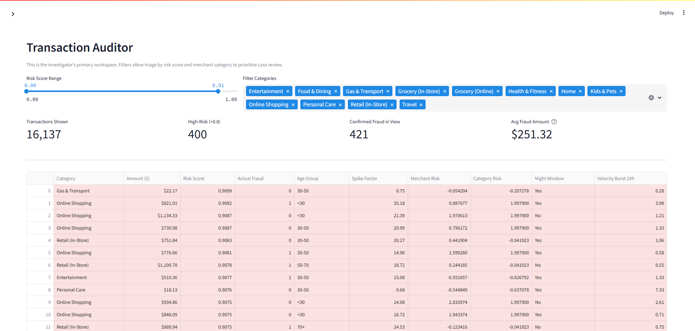Remove the Personal Care tag
This screenshot has width=695, height=331.
(x=340, y=104)
